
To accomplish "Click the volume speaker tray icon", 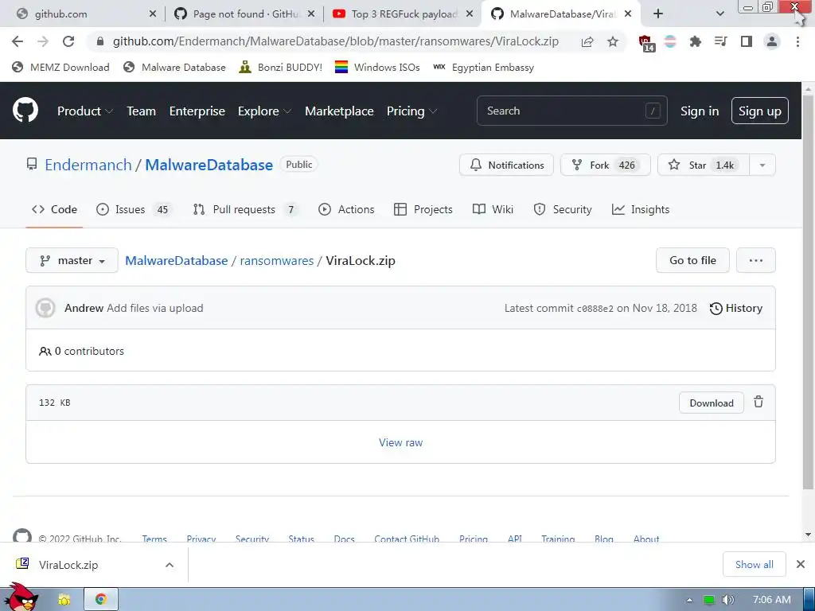I will click(727, 600).
